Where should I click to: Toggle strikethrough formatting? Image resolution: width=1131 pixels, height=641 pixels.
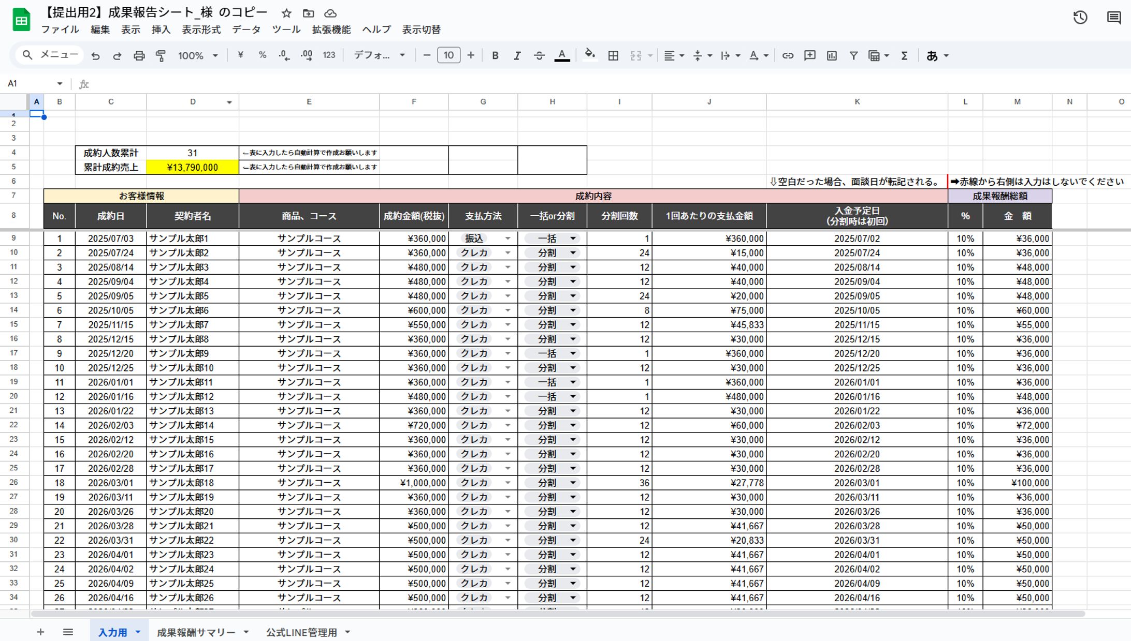(x=539, y=55)
